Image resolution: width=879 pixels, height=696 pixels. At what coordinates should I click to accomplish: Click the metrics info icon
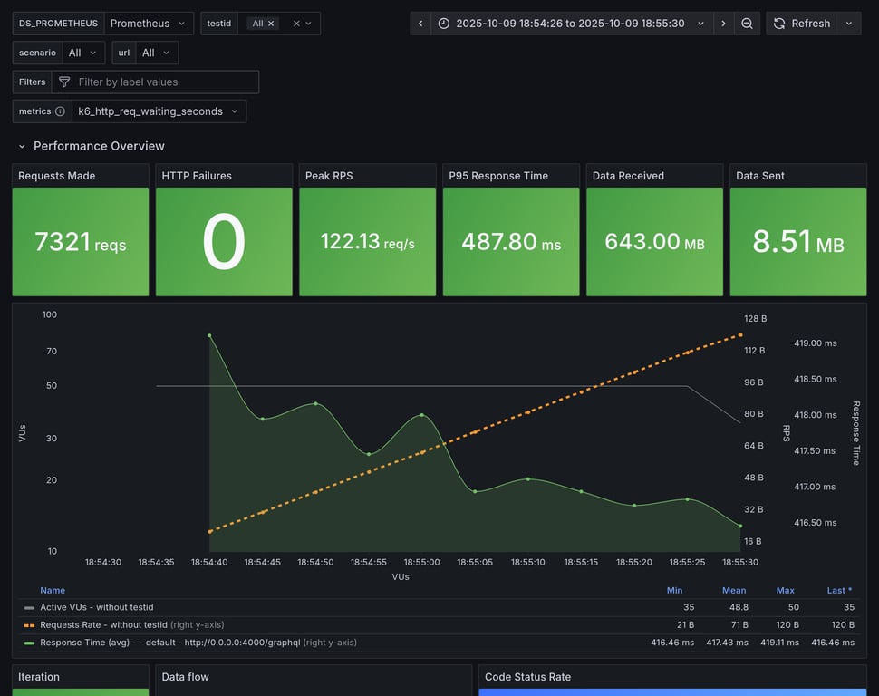coord(60,111)
